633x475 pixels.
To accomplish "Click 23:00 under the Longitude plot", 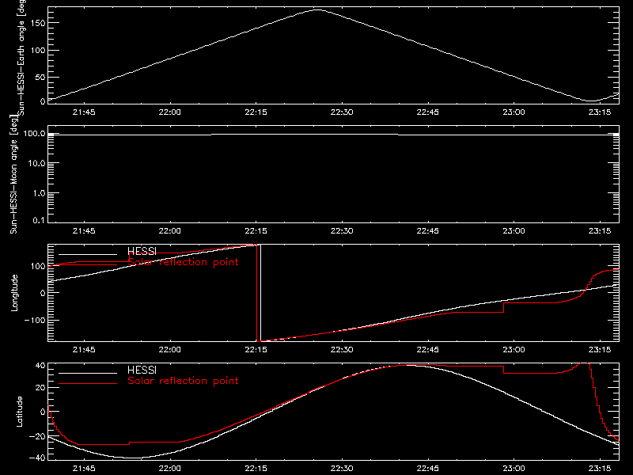I will [x=514, y=350].
